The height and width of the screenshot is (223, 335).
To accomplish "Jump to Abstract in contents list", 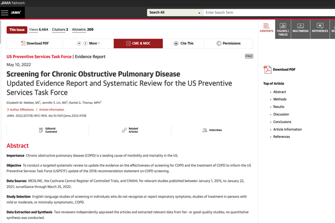I will coord(280,92).
